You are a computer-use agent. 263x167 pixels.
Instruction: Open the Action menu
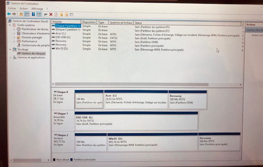pyautogui.click(x=24, y=8)
